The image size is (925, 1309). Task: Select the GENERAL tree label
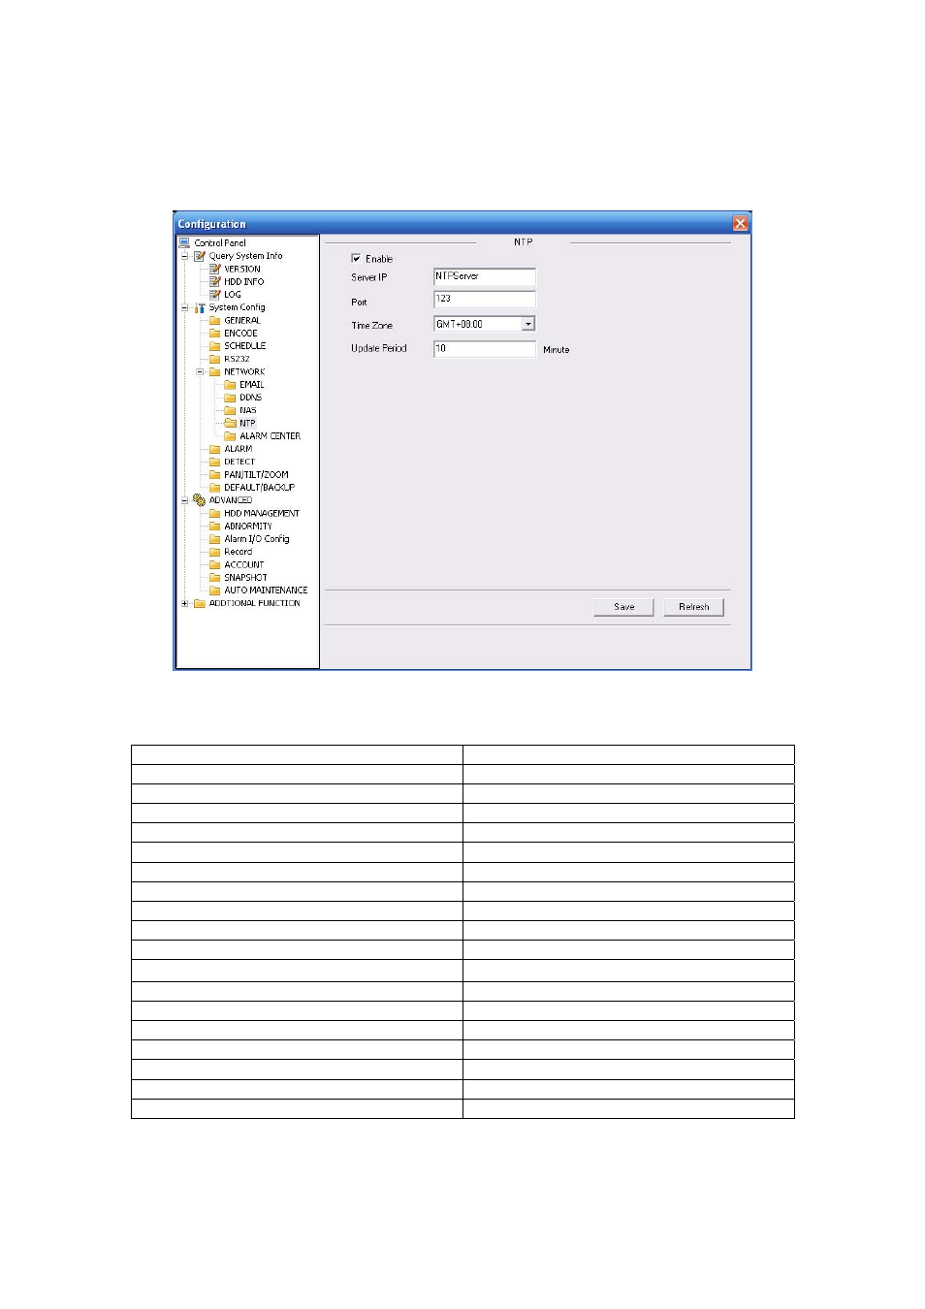click(242, 320)
